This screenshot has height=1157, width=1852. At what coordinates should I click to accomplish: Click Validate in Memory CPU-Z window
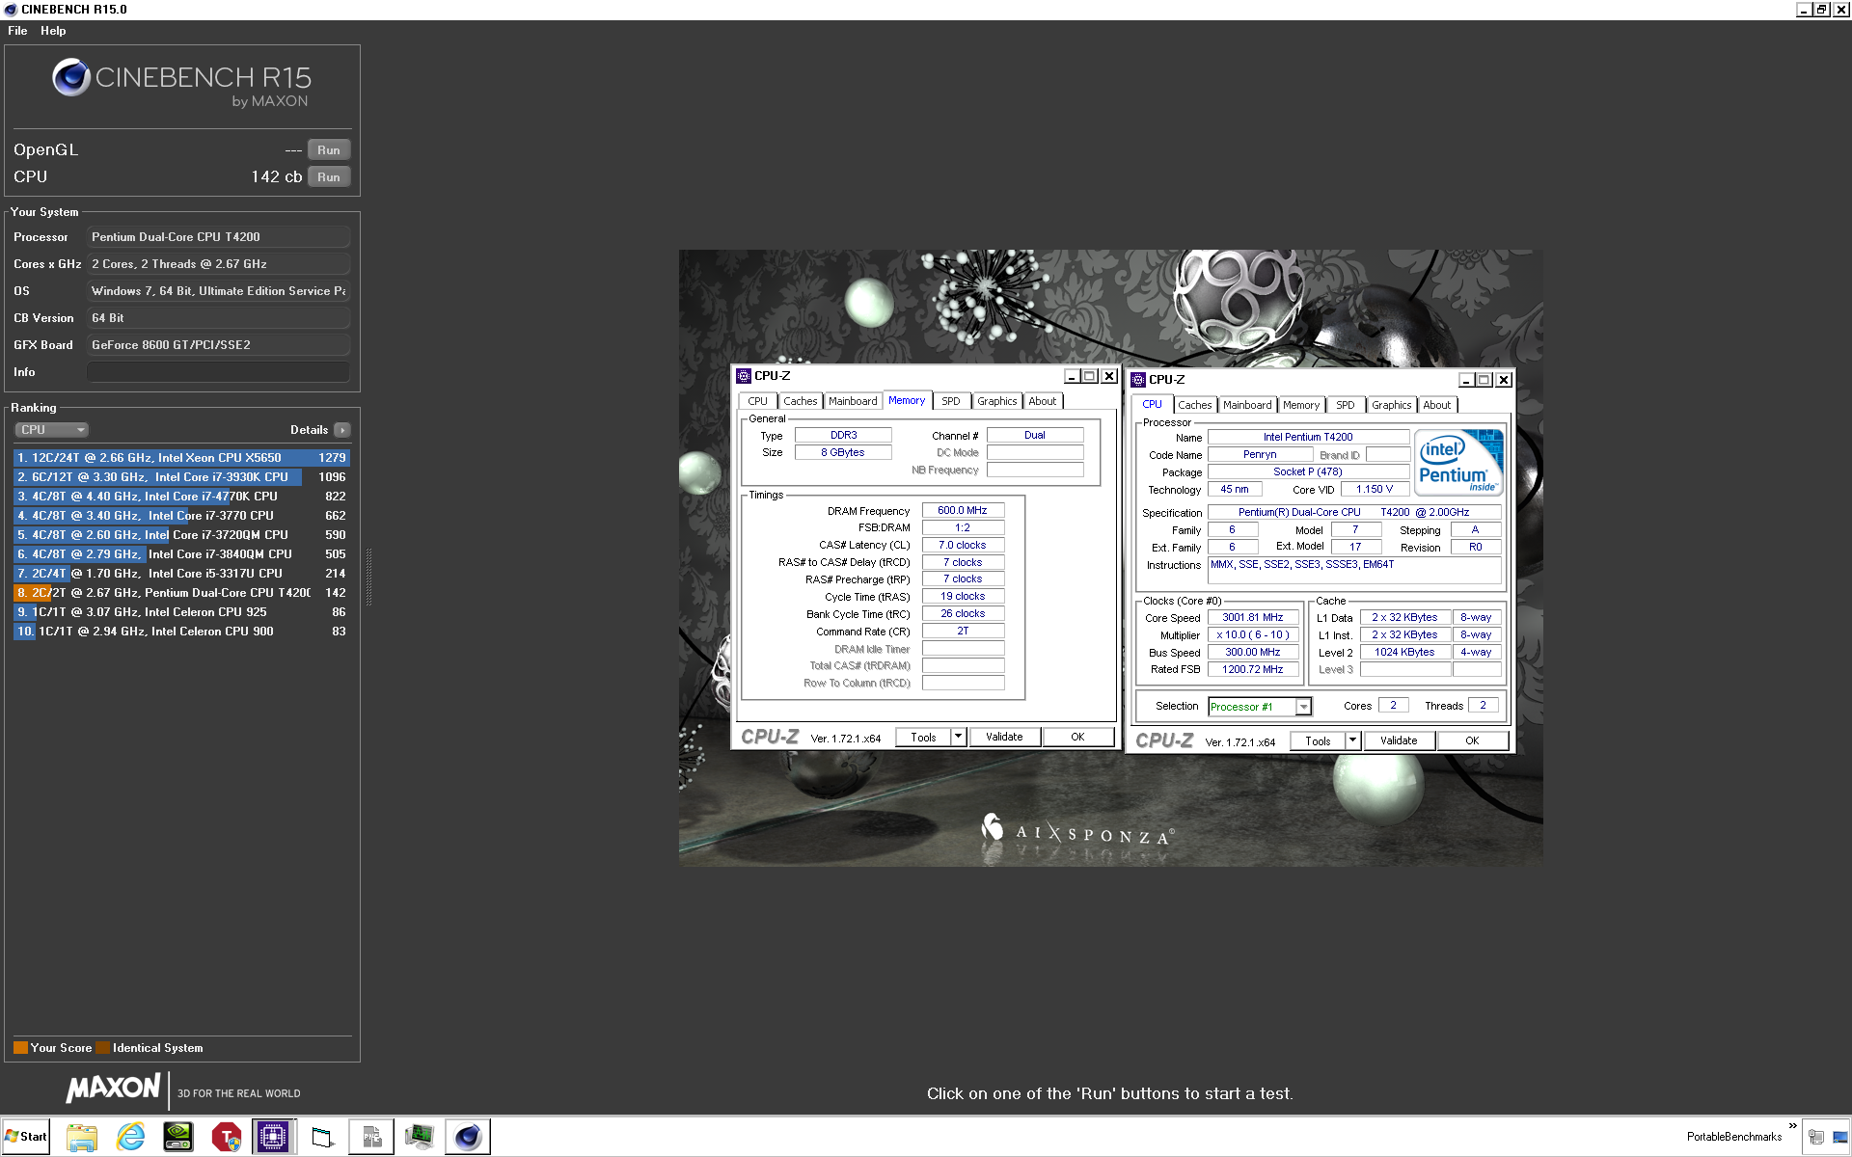1004,738
